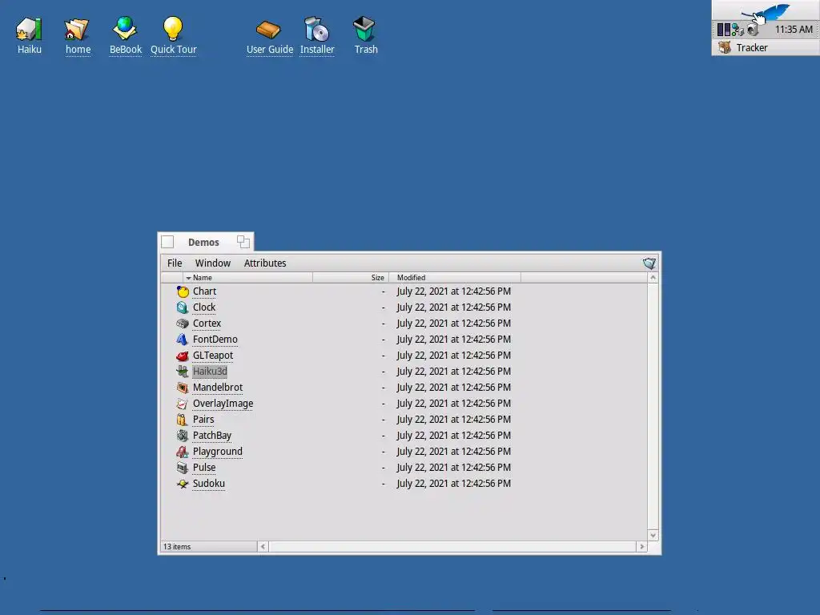Select the "Pairs" file name
820x615 pixels.
coord(203,420)
